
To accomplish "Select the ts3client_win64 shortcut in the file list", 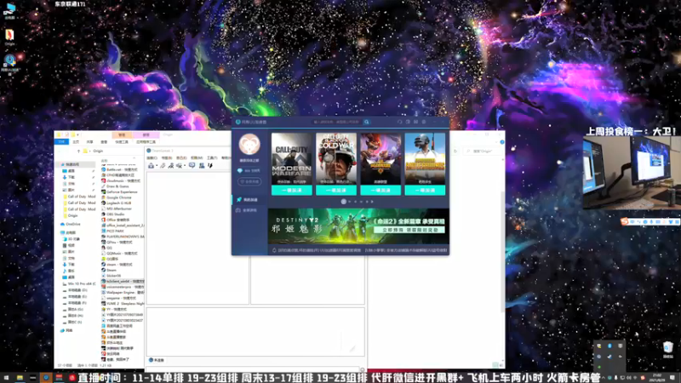I will 123,282.
